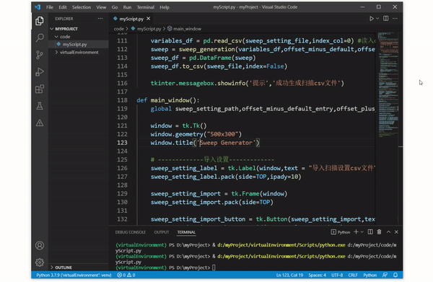Split the editor to the right
The image size is (433, 282).
386,19
